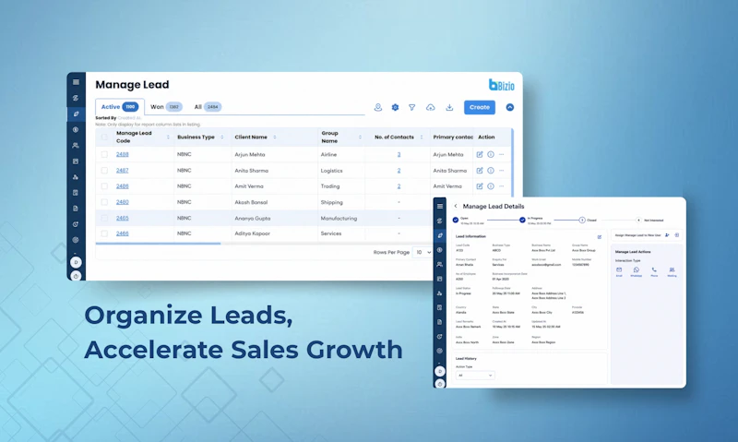This screenshot has width=738, height=442.
Task: Open hamburger menu in Manage Lead window
Action: click(x=76, y=82)
